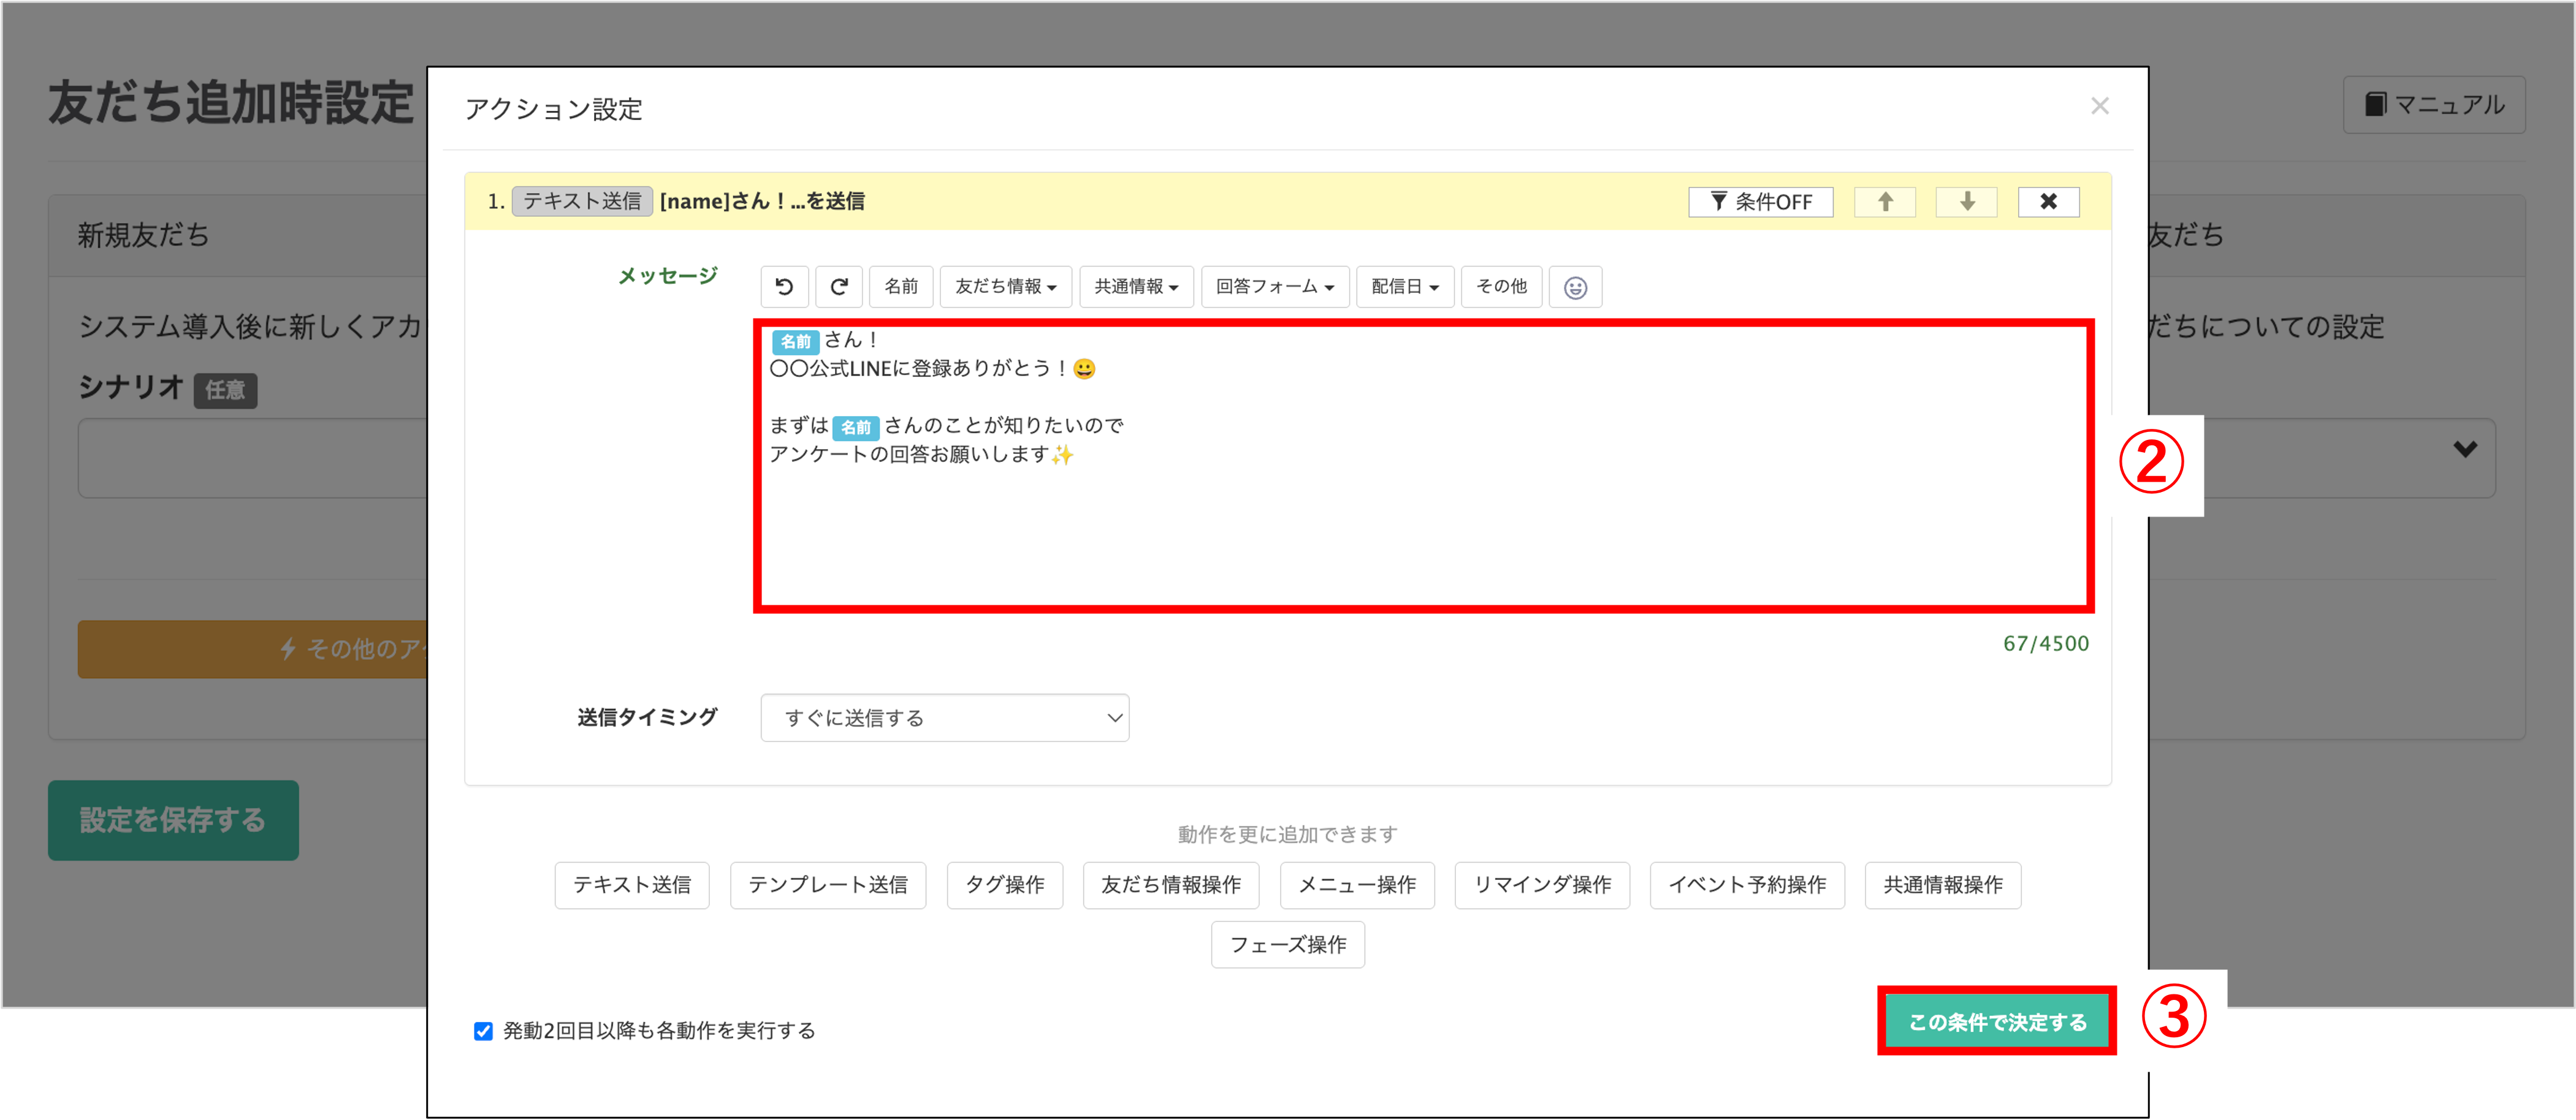Open the マニュアル link in background page
2576x1120 pixels.
(2433, 105)
